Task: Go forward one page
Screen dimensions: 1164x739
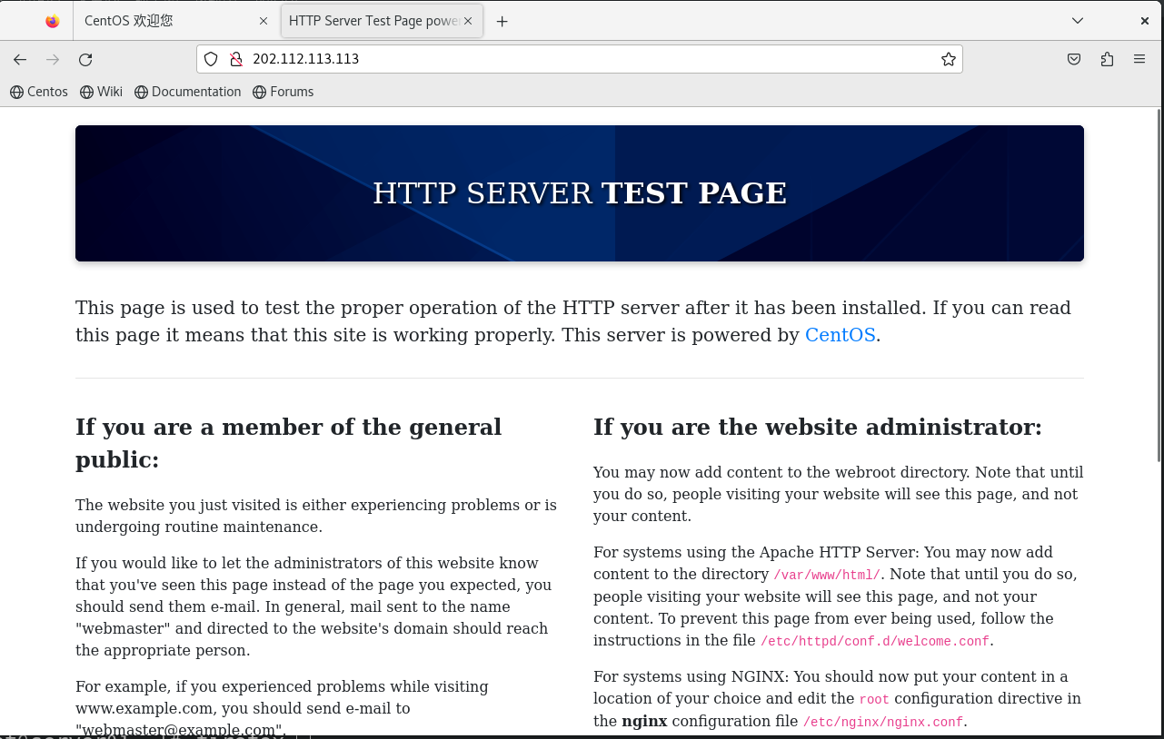Action: pos(53,60)
